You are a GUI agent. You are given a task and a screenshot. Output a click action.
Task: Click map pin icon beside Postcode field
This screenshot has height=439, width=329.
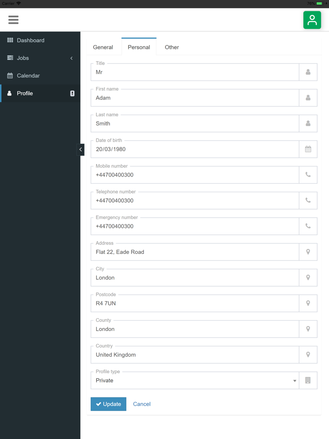point(308,303)
